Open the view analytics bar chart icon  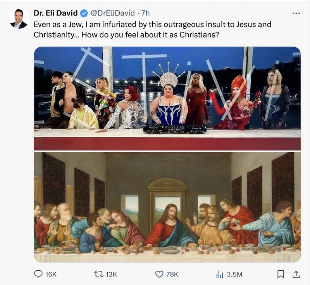[x=219, y=274]
